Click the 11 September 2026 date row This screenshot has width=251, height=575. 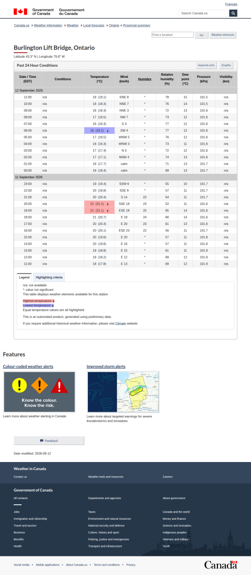(125, 177)
